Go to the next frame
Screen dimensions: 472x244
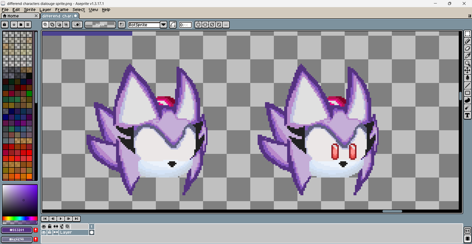click(x=69, y=219)
